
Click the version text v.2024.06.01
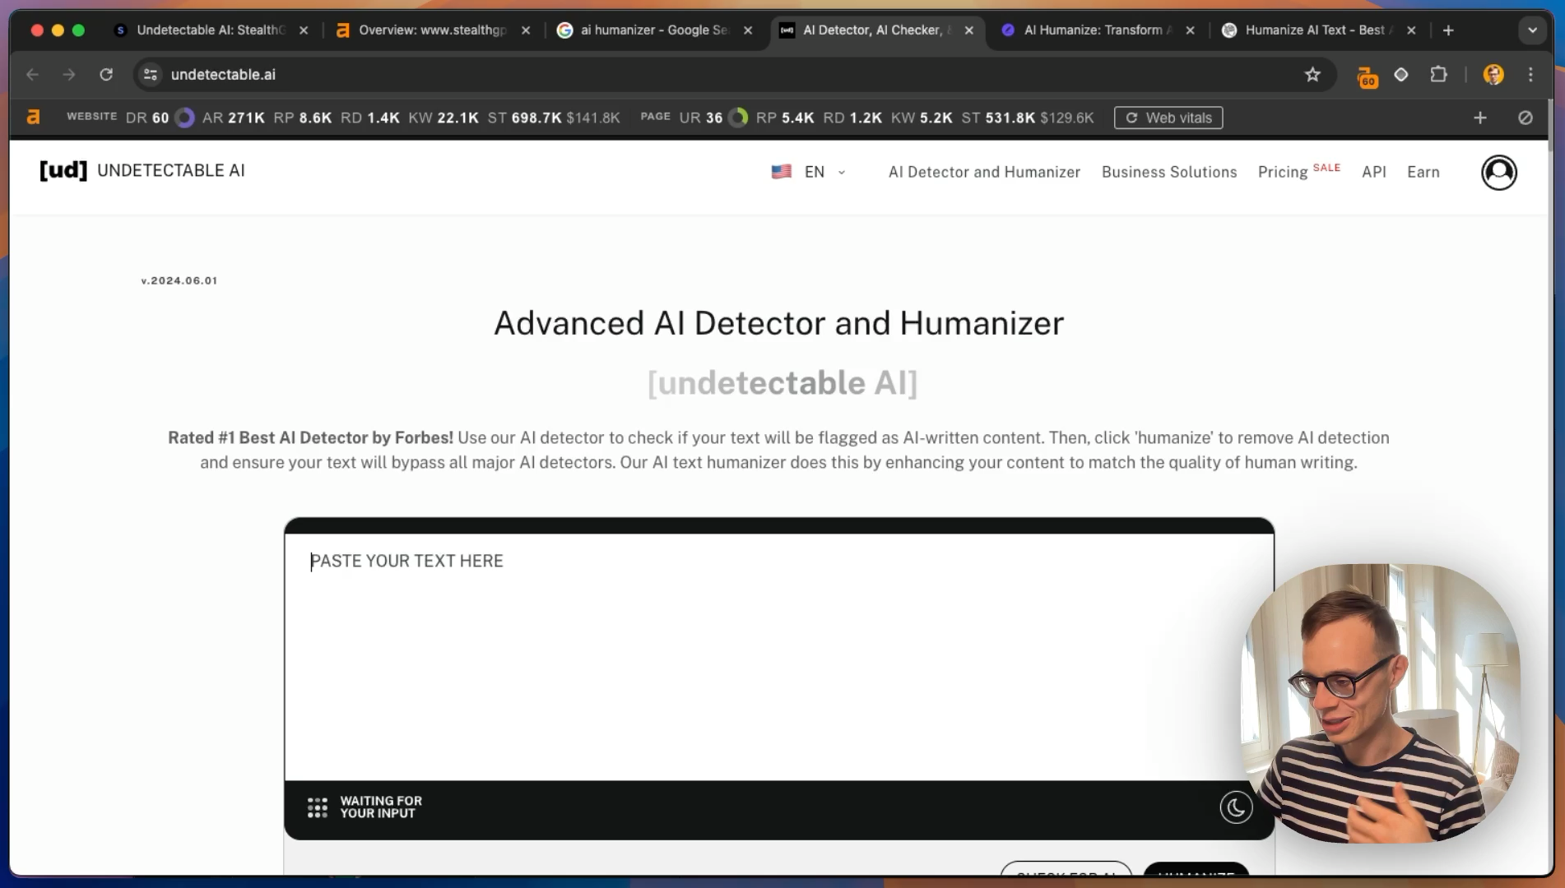(179, 280)
